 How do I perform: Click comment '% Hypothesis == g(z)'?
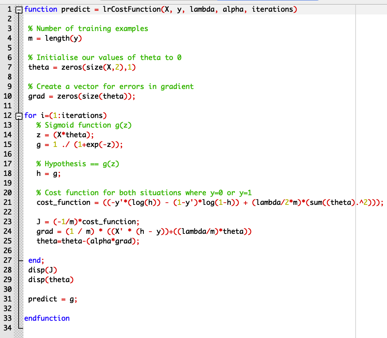pyautogui.click(x=78, y=164)
